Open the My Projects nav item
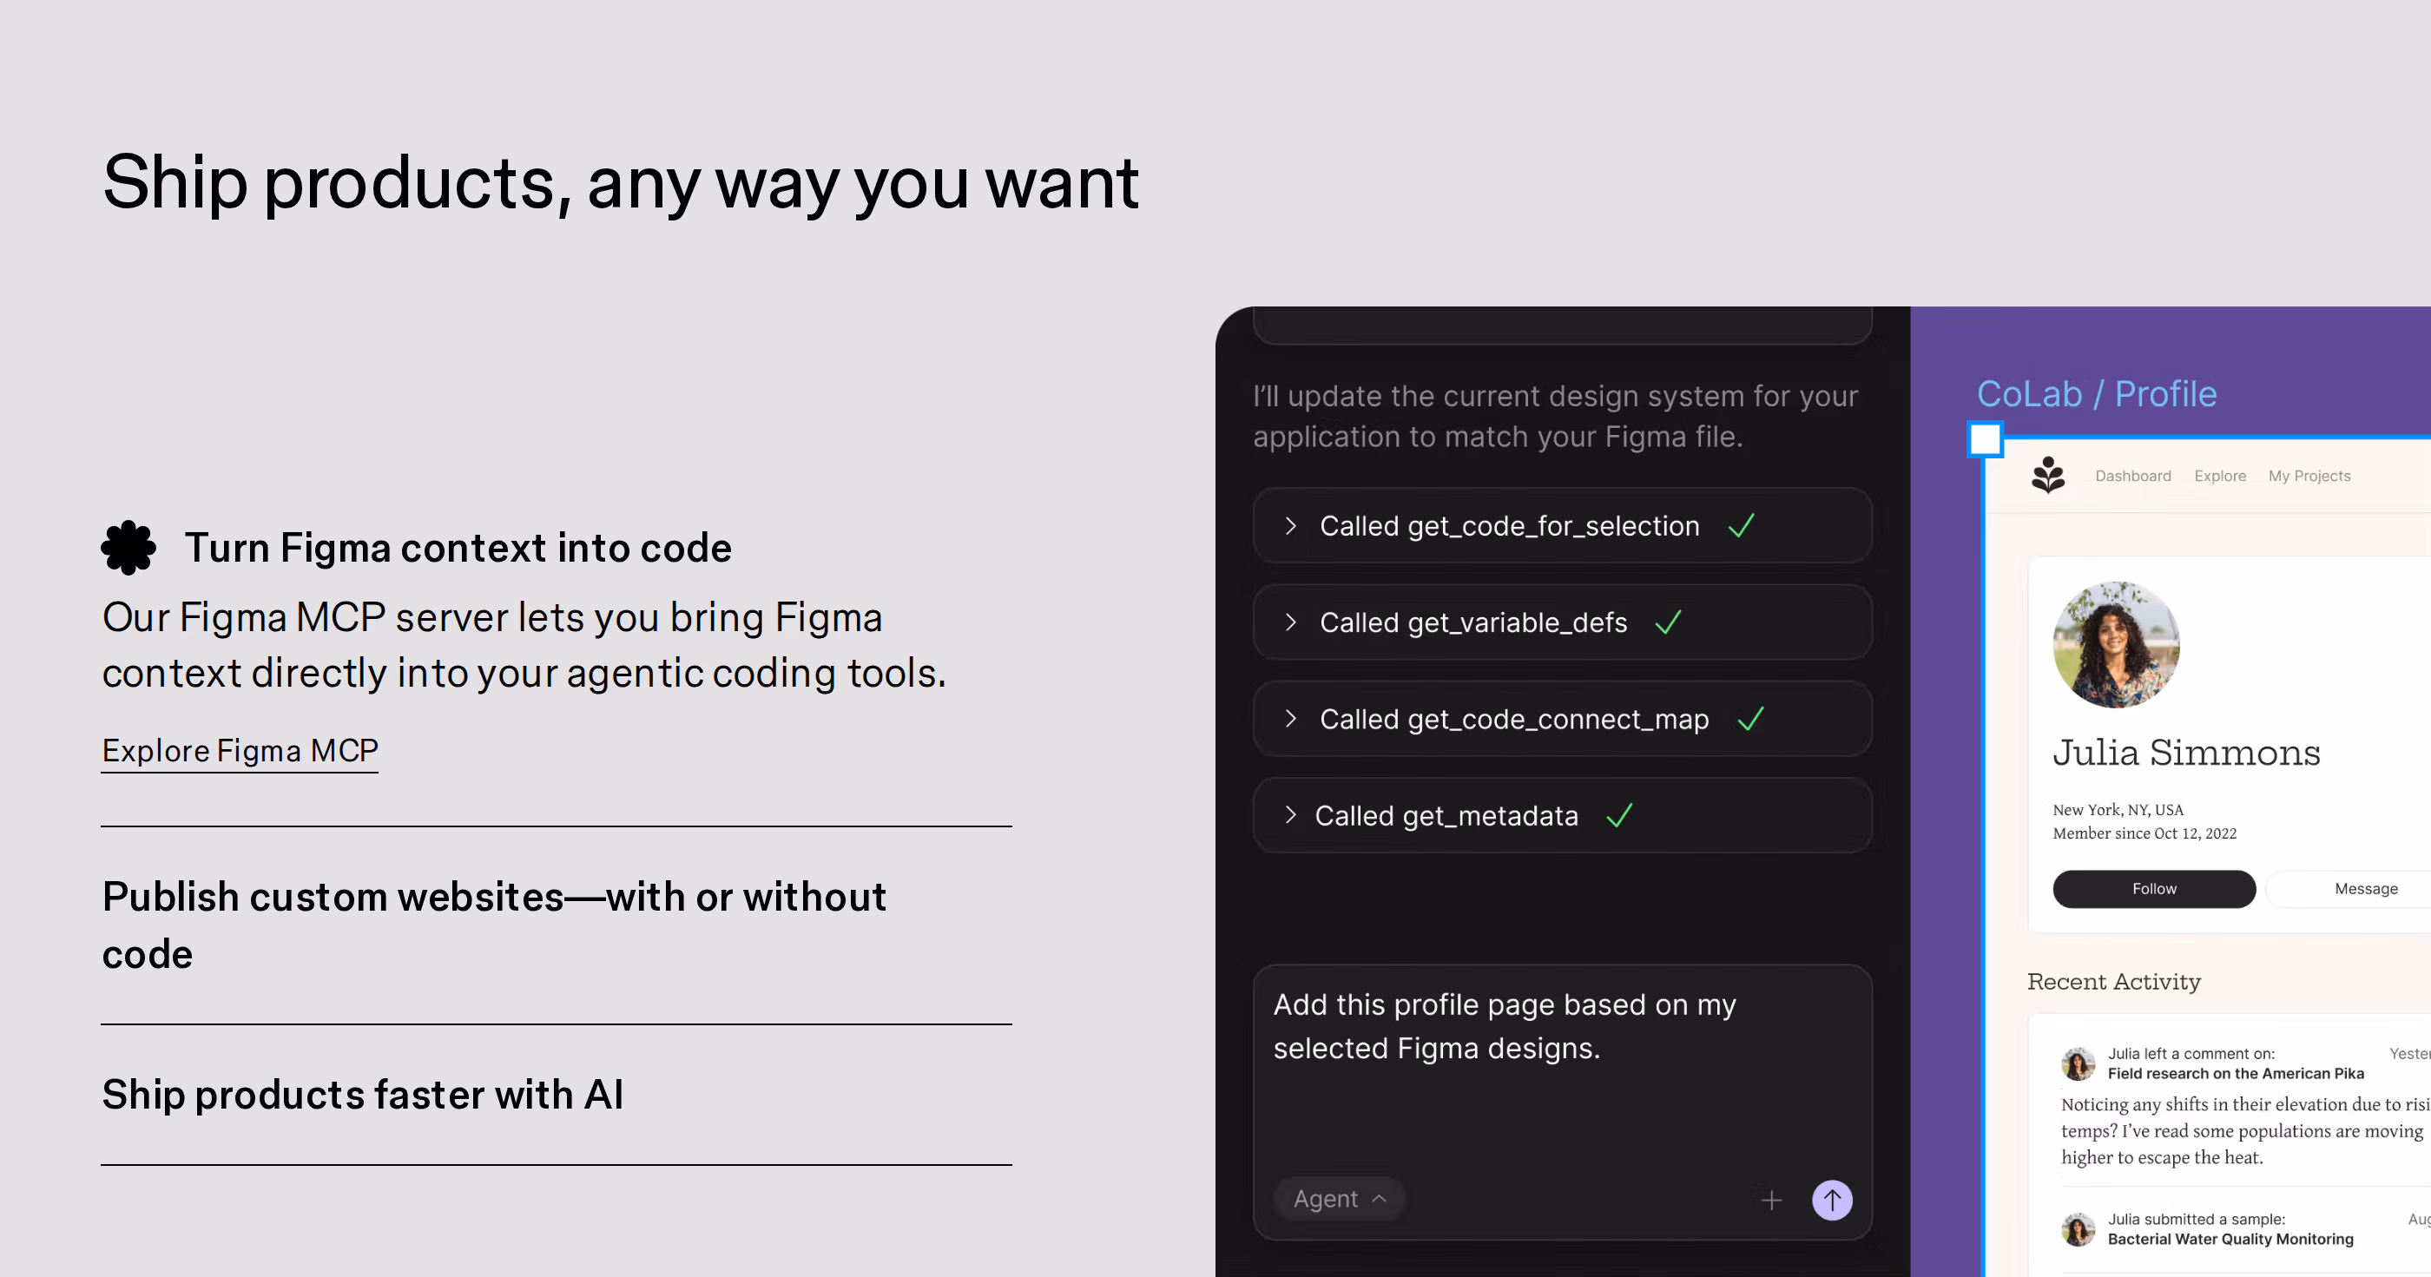Viewport: 2431px width, 1277px height. (2309, 476)
